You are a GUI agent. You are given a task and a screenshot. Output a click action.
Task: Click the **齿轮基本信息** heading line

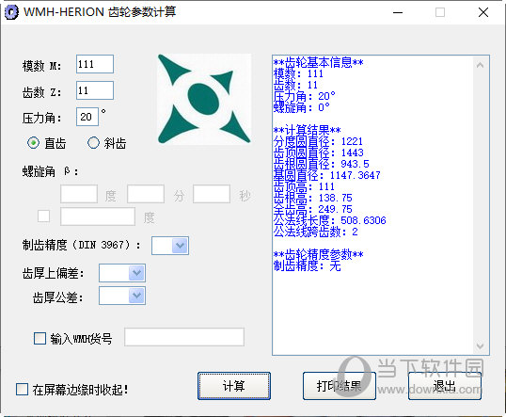[318, 62]
